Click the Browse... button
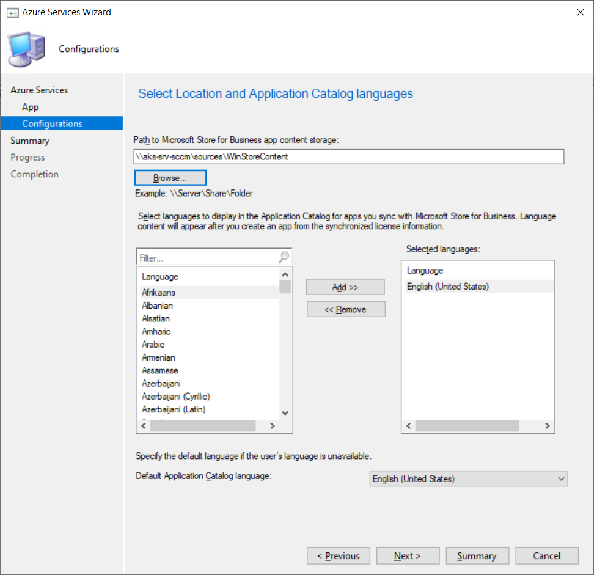The width and height of the screenshot is (594, 575). click(170, 178)
